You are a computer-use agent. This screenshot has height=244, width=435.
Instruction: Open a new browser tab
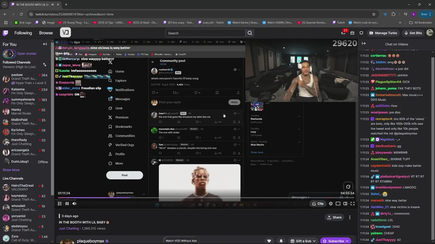[x=66, y=4]
